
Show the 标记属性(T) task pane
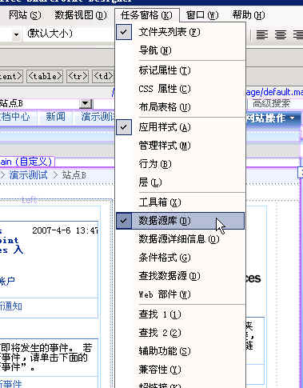[x=181, y=70]
